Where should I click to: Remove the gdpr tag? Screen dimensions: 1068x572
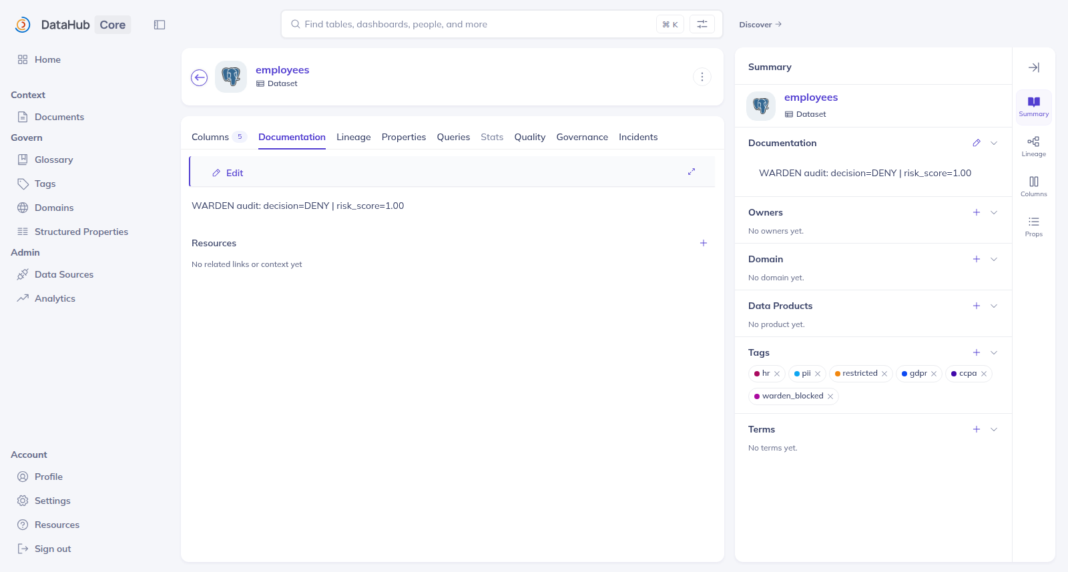pos(934,374)
